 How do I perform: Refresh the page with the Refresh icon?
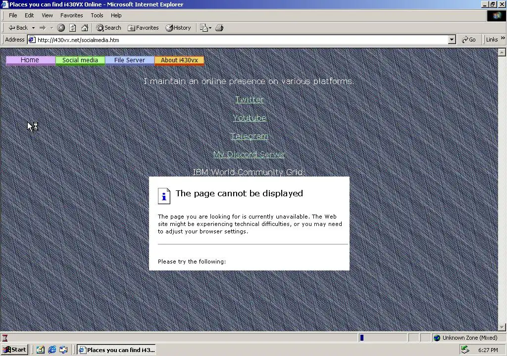tap(73, 28)
